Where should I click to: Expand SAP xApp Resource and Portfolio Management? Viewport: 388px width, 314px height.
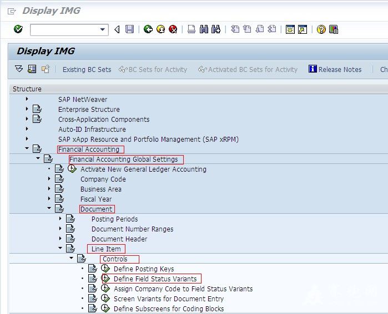(27, 139)
